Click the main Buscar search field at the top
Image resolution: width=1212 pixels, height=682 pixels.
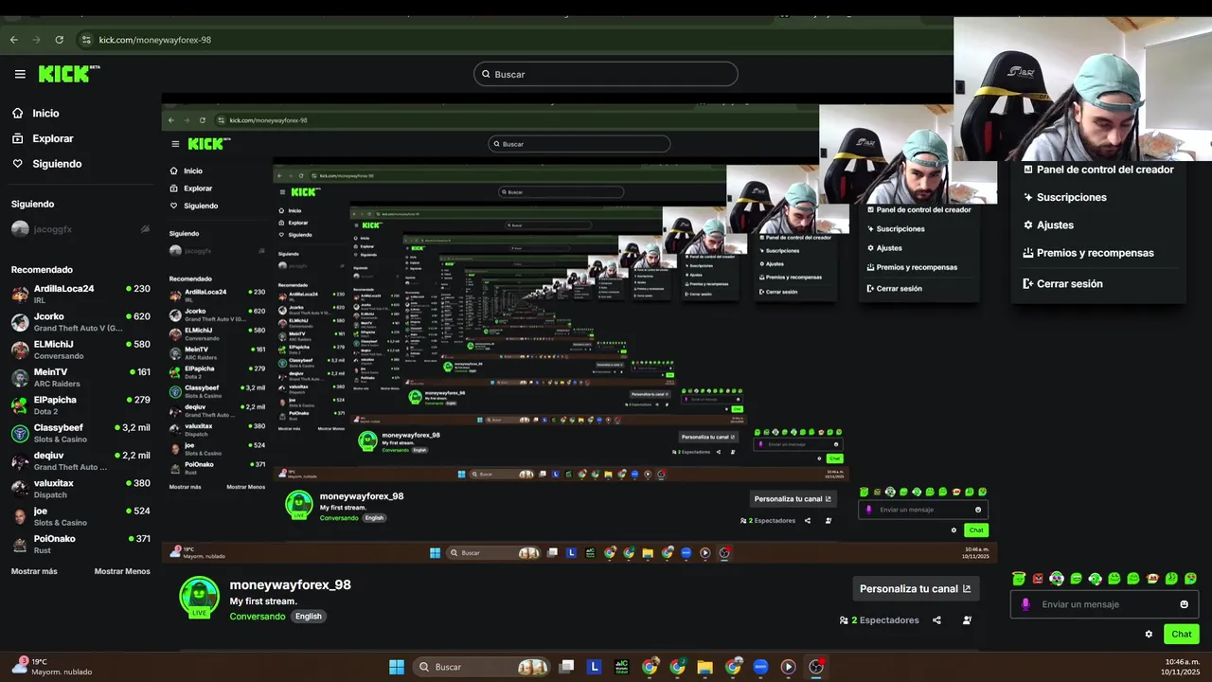coord(606,74)
